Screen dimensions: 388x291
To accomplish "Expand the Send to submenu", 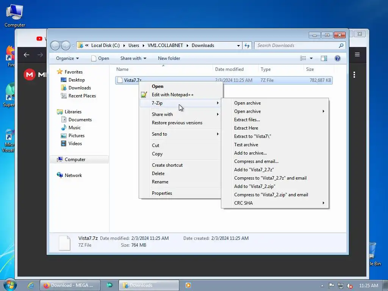I will [218, 134].
